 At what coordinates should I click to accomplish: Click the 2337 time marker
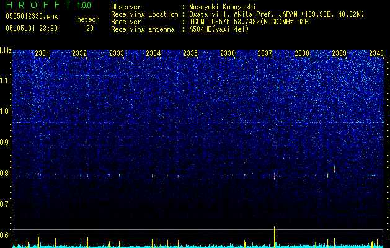tap(265, 53)
